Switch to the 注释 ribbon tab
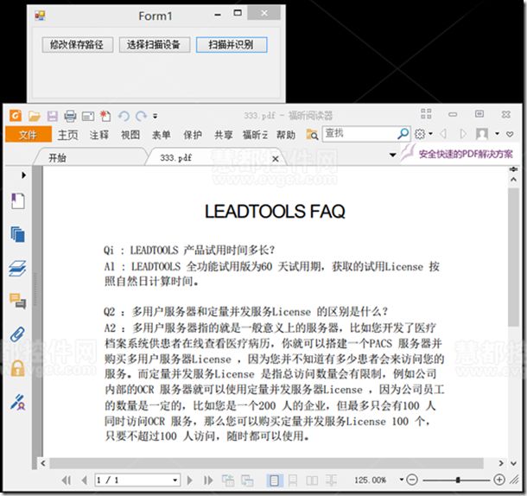527x496 pixels. tap(99, 135)
